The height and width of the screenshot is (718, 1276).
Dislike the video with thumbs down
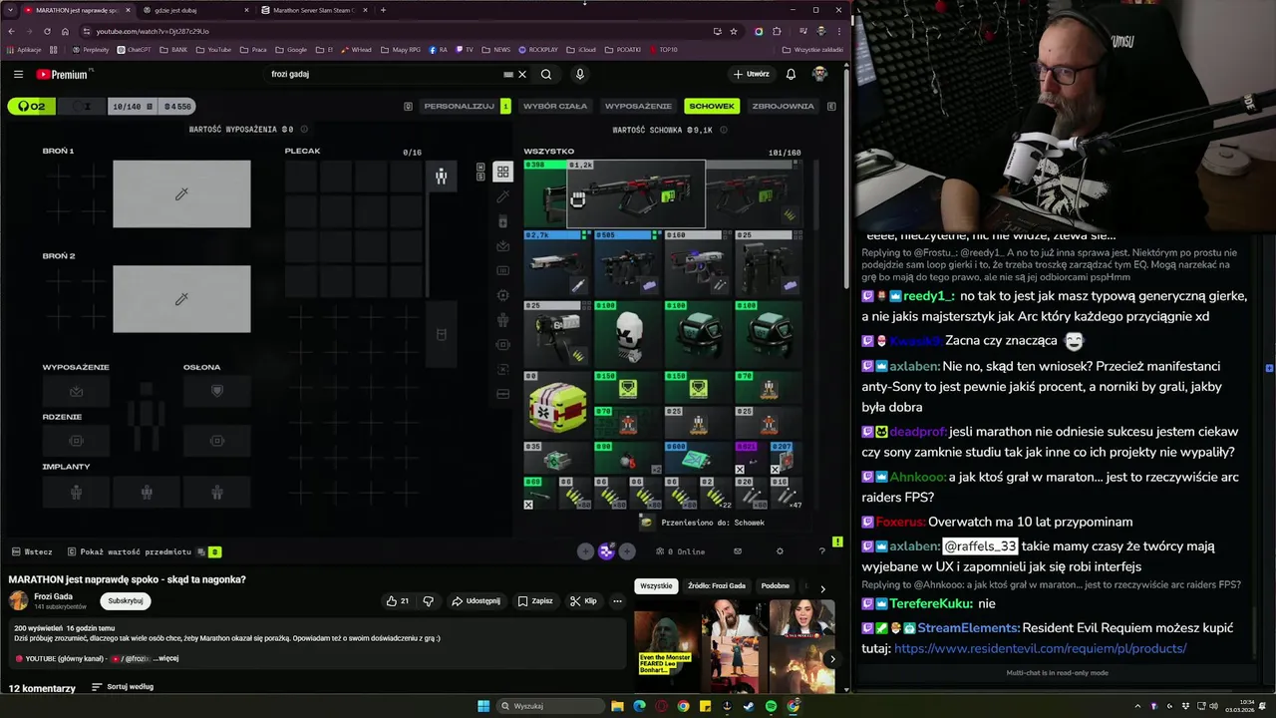coord(428,601)
